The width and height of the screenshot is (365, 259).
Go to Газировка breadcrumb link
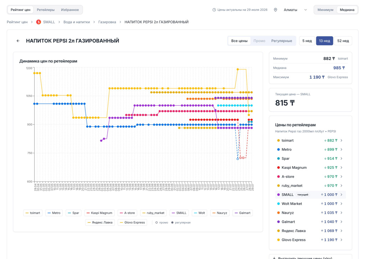[x=107, y=22]
